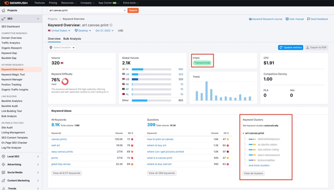Open the Desktop device dropdown
334x190 pixels.
(83, 30)
